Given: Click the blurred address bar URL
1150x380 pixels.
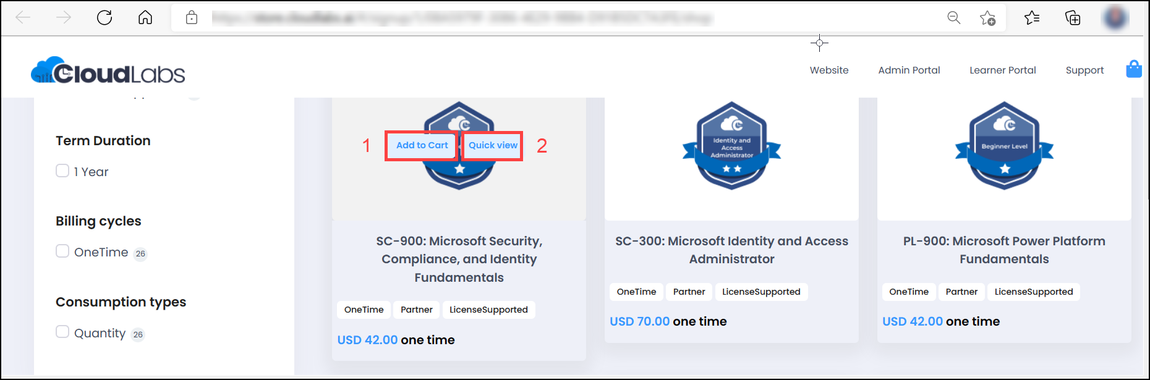Looking at the screenshot, I should point(462,18).
